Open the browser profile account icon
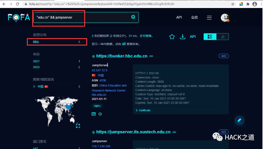 point(255,4)
